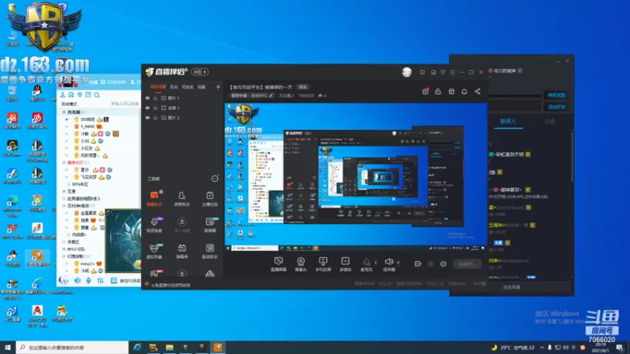Mute the 扬声器 speaker

(x=388, y=264)
